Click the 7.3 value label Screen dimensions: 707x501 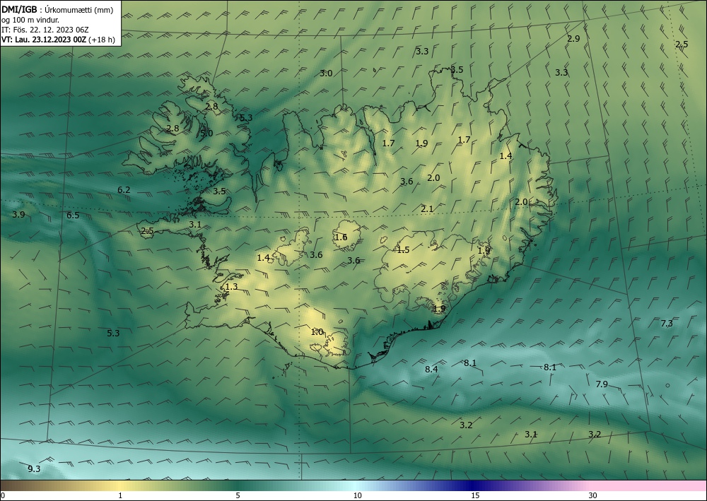(667, 323)
